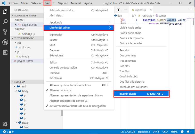Select pagina1.html in TUTORIALVSCODE tree
Image resolution: width=195 pixels, height=134 pixels.
point(27,61)
